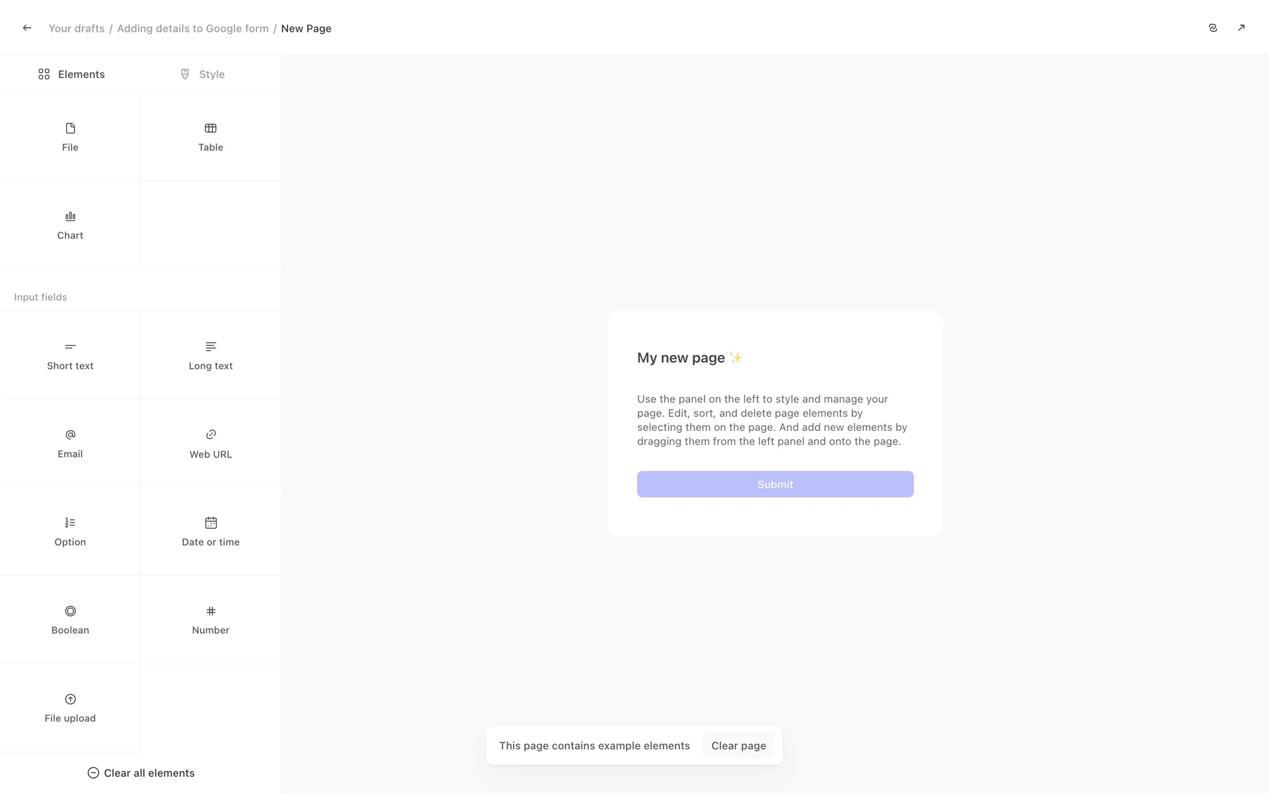Choose the Option list element
The height and width of the screenshot is (793, 1269).
(70, 531)
